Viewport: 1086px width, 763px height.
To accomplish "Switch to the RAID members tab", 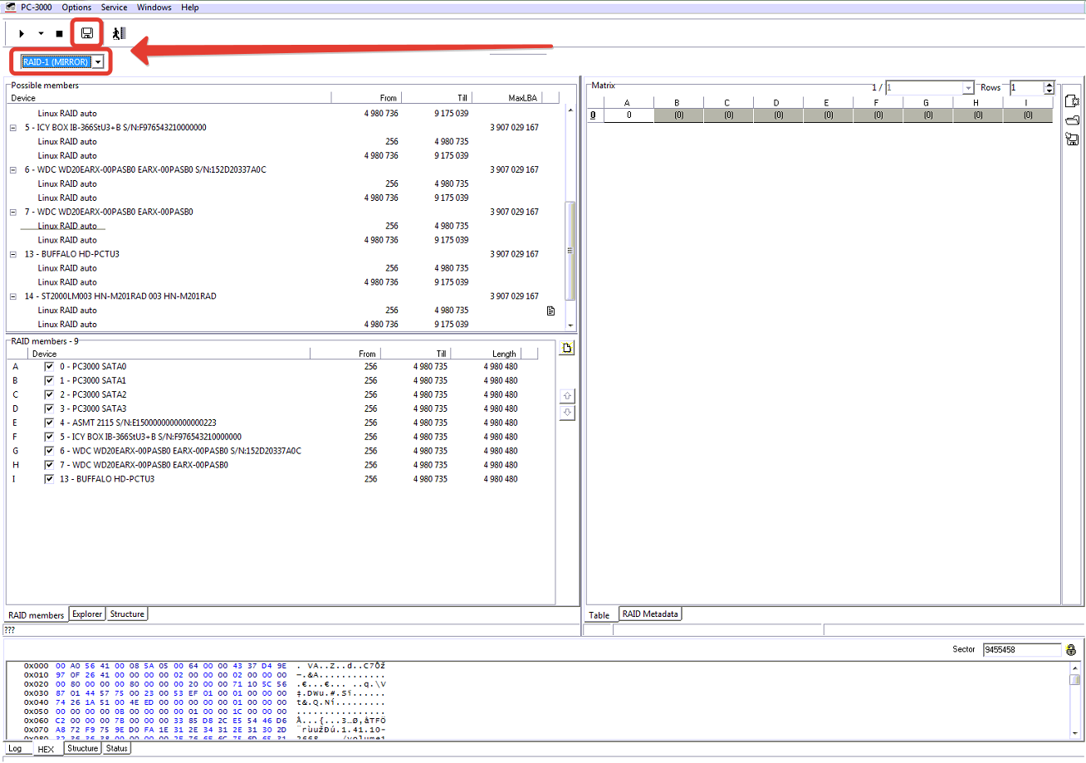I will 36,615.
